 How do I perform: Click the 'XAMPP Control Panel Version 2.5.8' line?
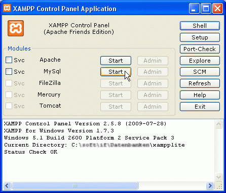[x=85, y=124]
